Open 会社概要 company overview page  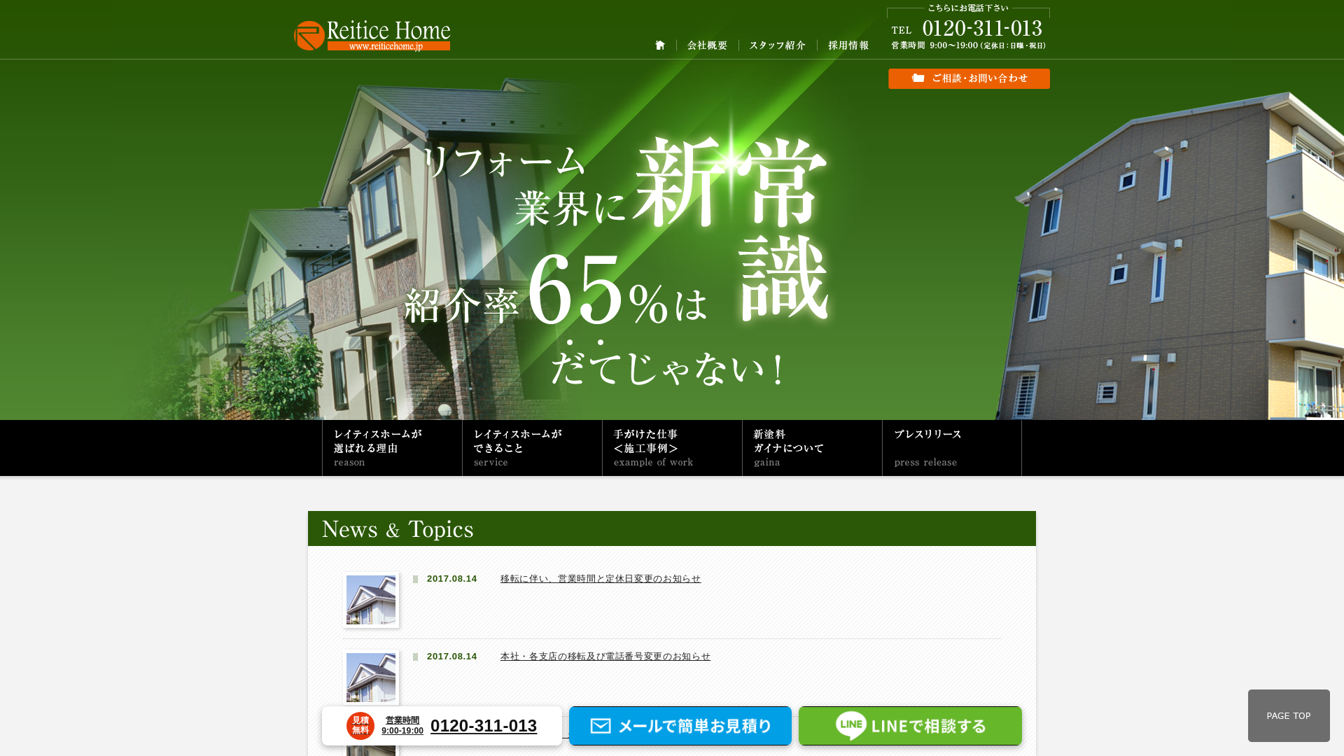[707, 45]
